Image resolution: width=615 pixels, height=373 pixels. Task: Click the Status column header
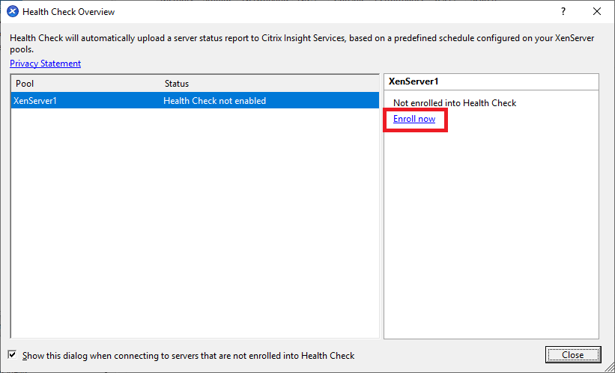[x=177, y=84]
